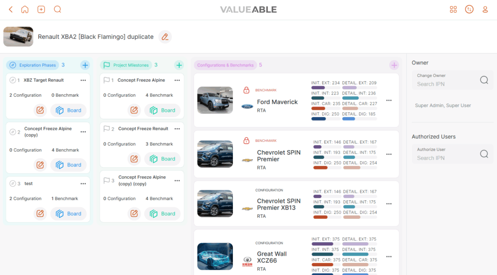Click the sync arrows circle icon
The image size is (497, 275).
point(469,10)
